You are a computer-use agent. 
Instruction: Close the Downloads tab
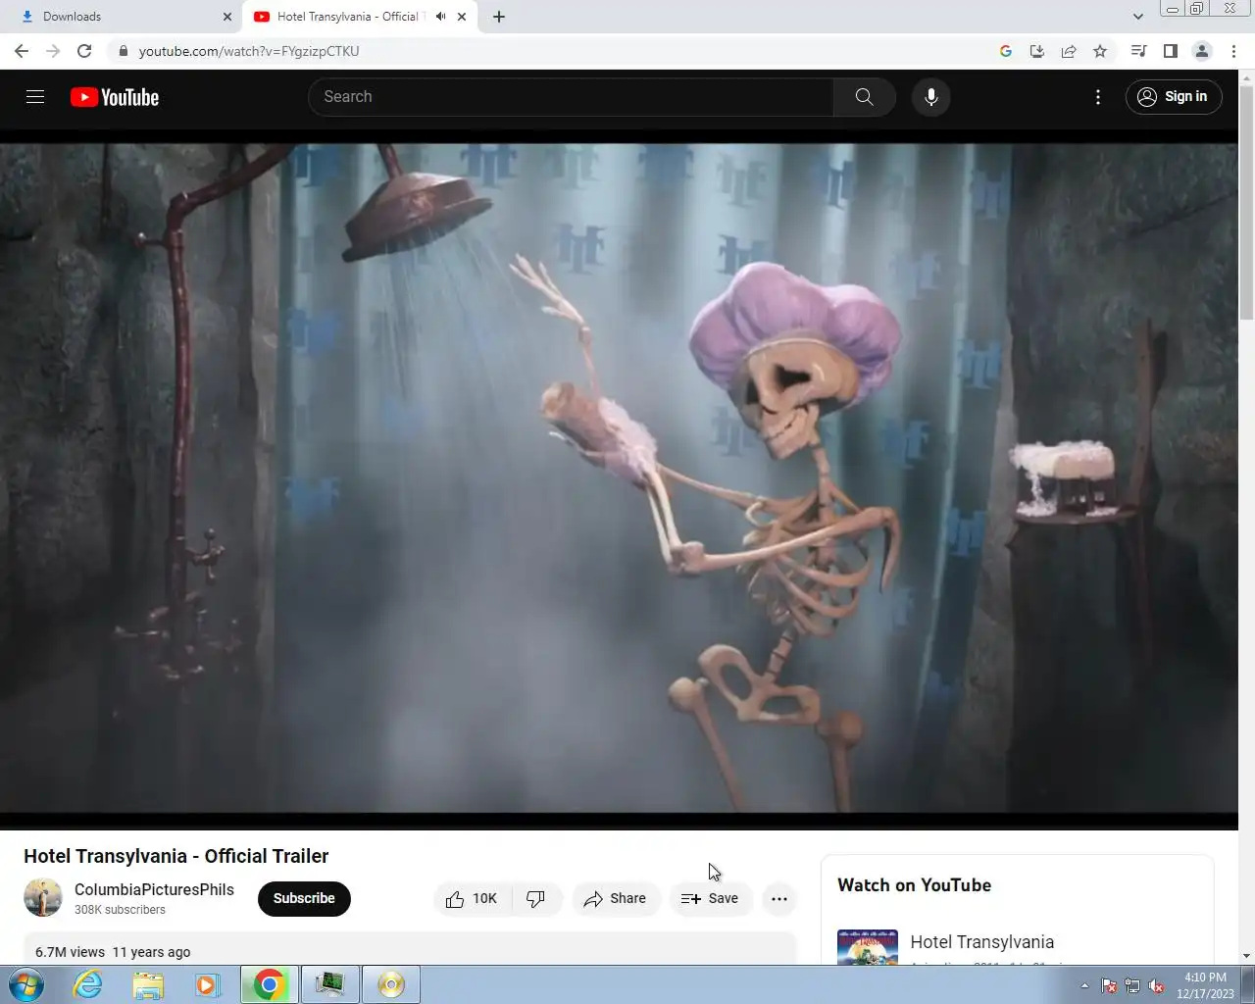(227, 17)
